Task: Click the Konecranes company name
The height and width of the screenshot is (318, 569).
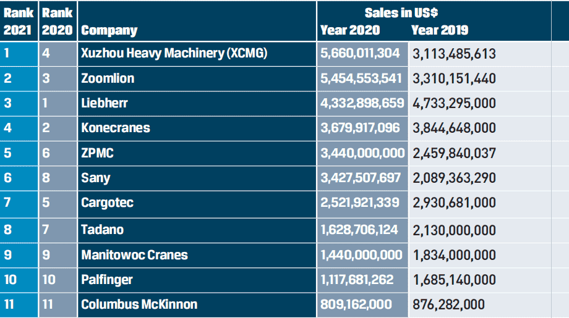Action: click(116, 128)
